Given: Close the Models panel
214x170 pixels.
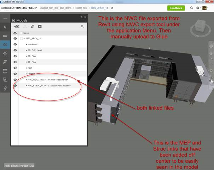Looking at the screenshot, I should click(x=85, y=17).
